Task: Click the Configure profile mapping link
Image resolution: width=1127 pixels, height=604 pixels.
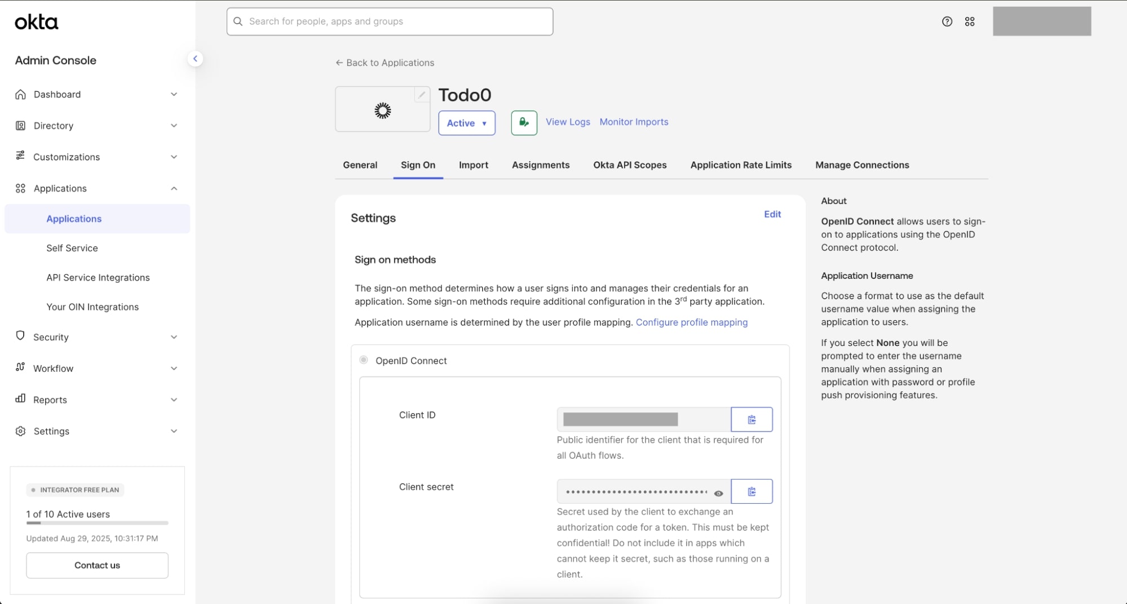Action: point(692,322)
